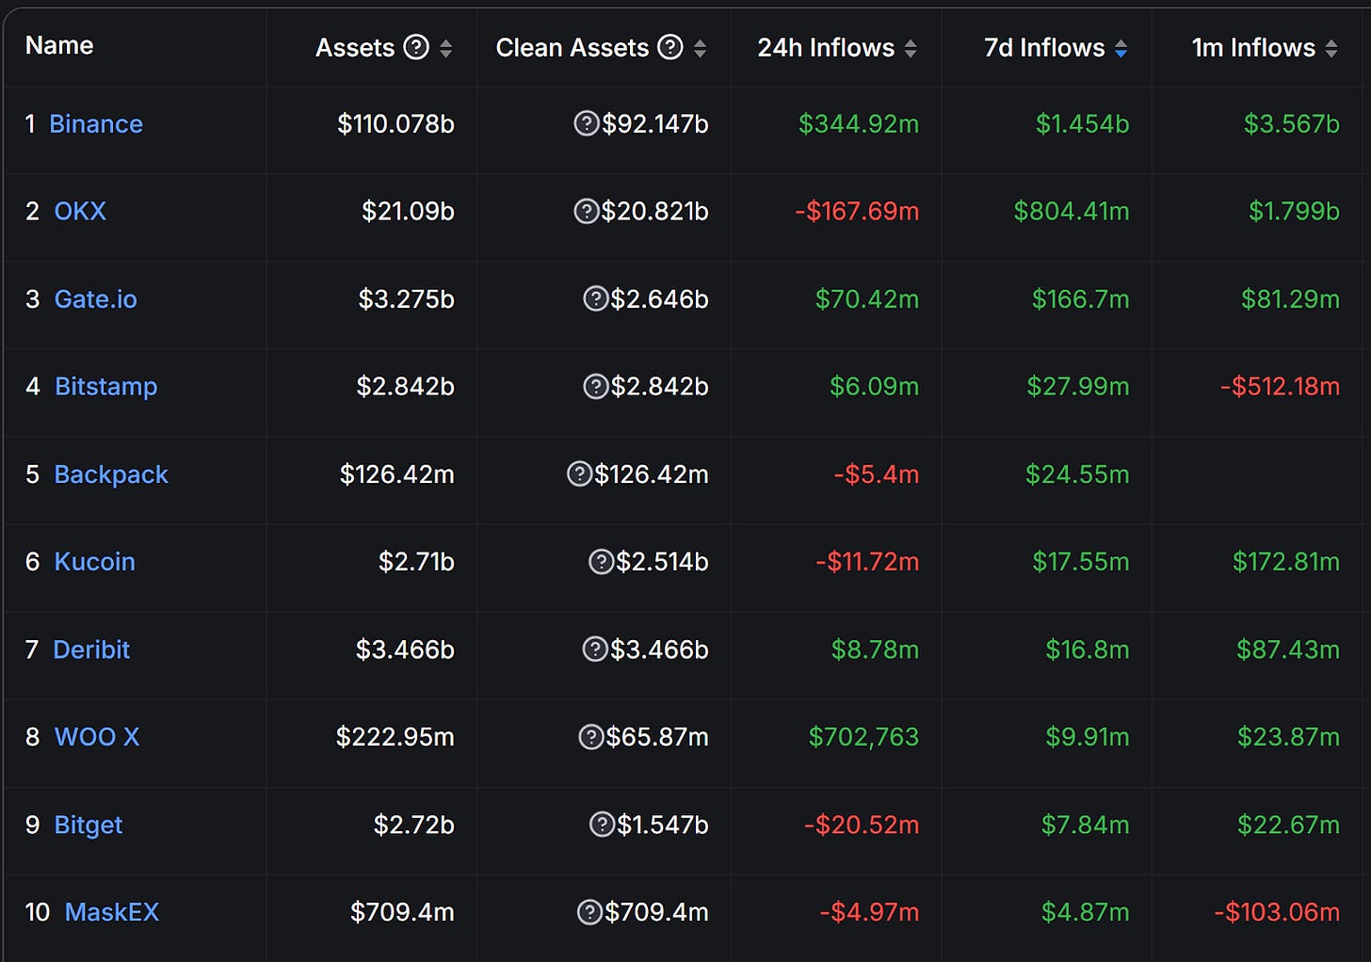
Task: Click the info icon next to OKX $20.821b
Action: [x=587, y=211]
